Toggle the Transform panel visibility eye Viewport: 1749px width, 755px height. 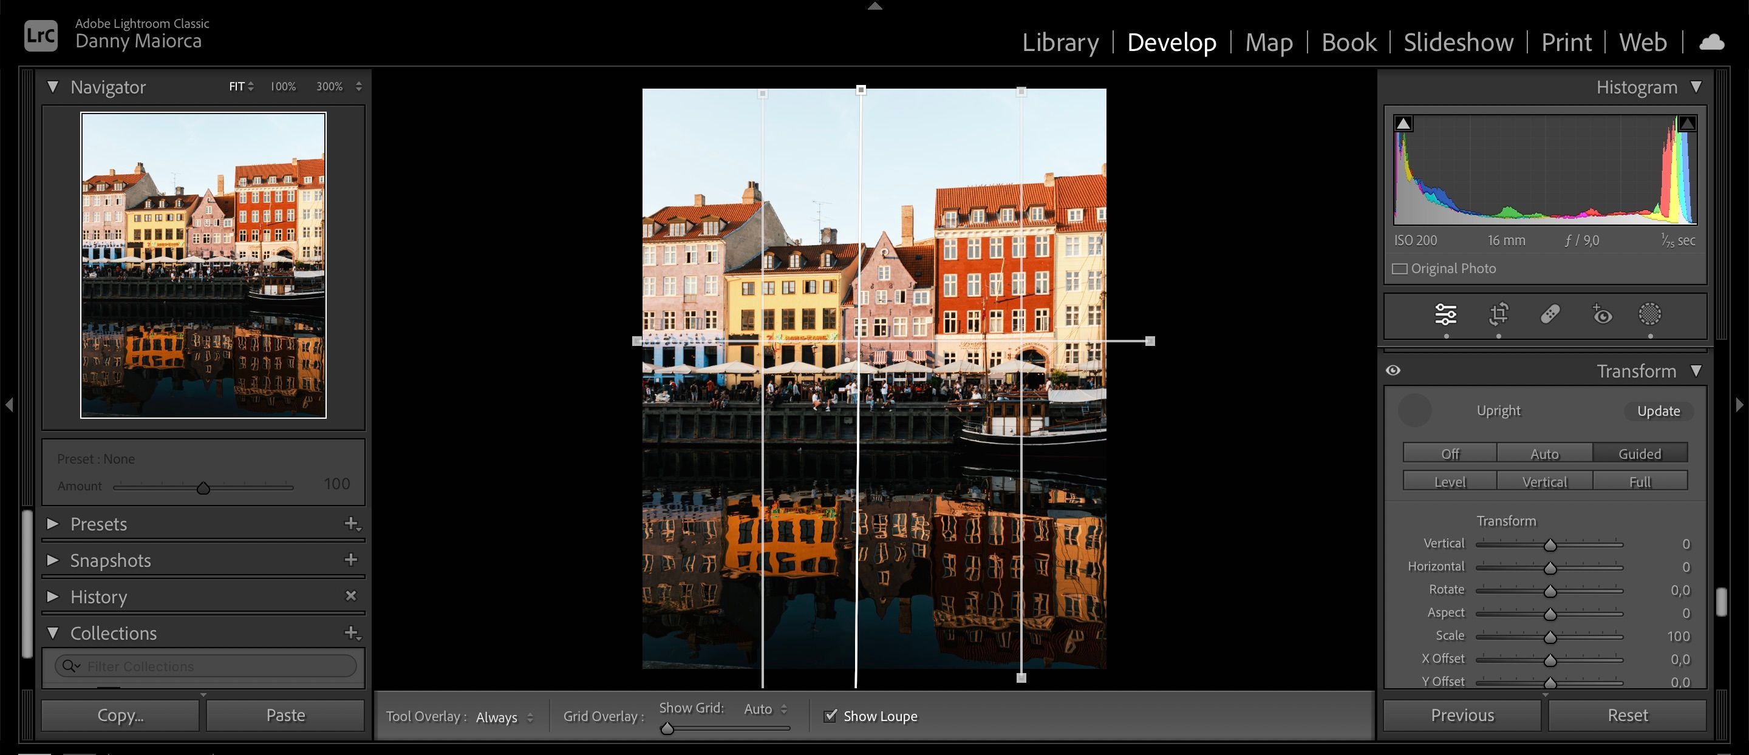pyautogui.click(x=1393, y=370)
